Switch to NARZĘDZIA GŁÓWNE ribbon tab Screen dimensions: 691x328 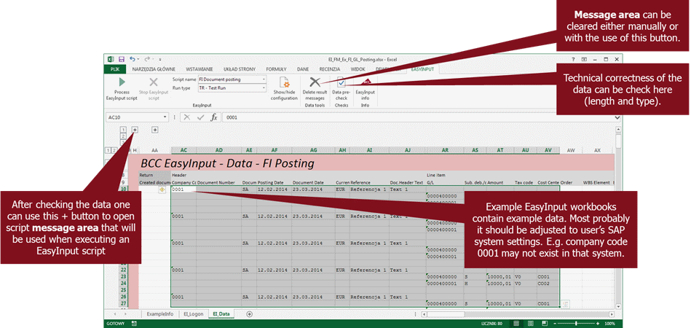154,69
